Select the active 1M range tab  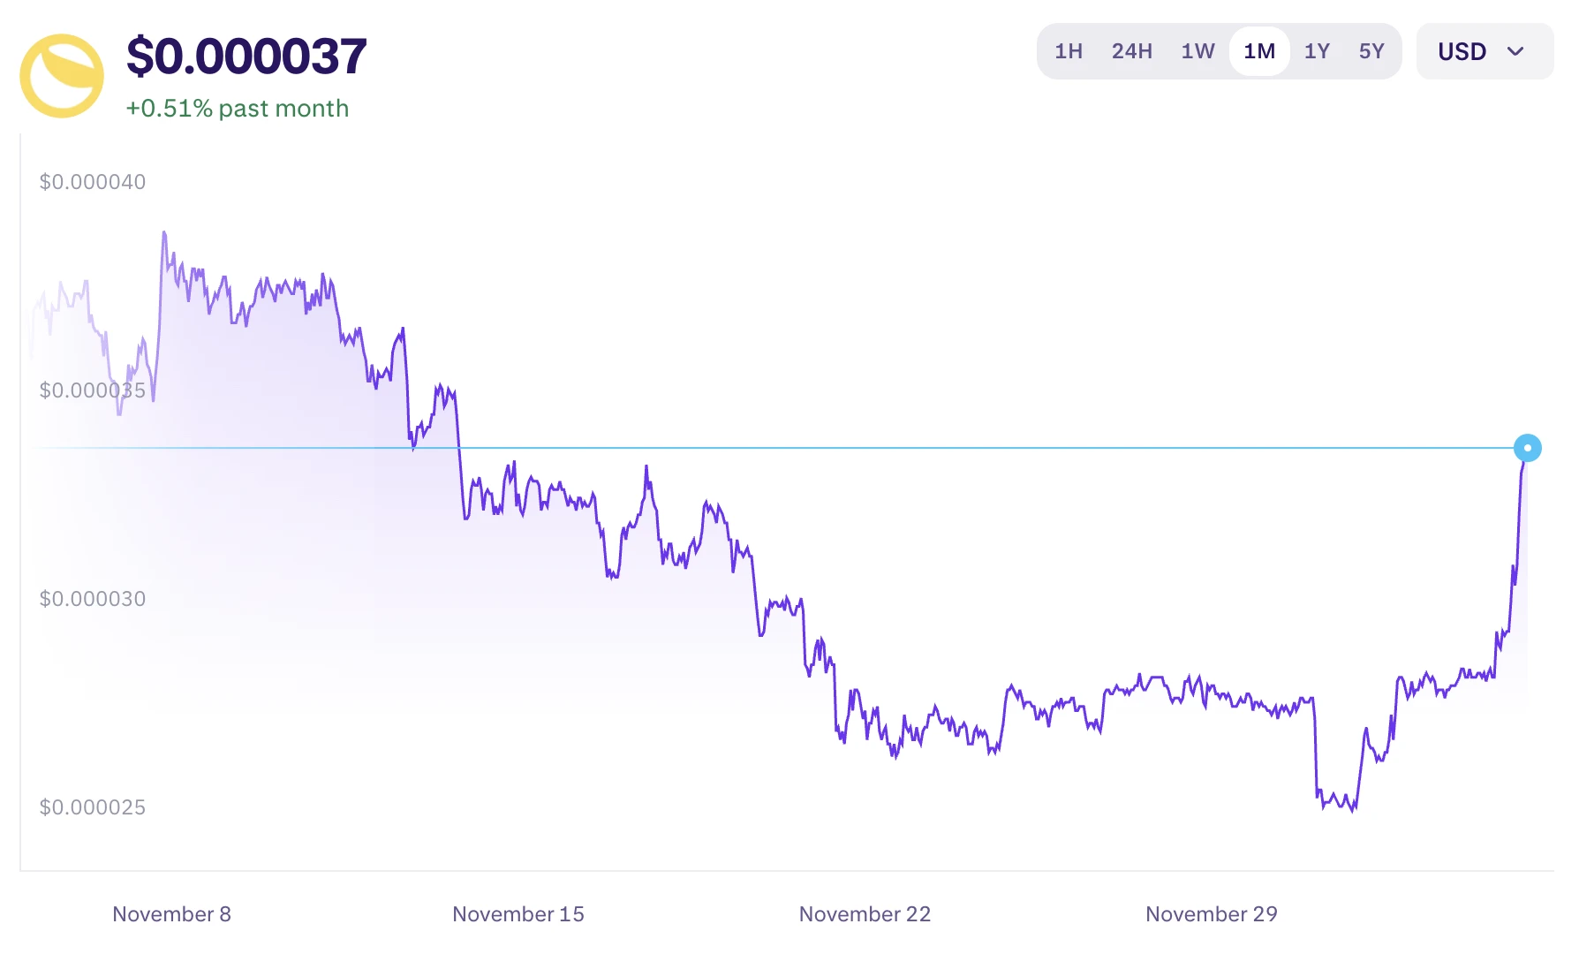click(x=1259, y=51)
